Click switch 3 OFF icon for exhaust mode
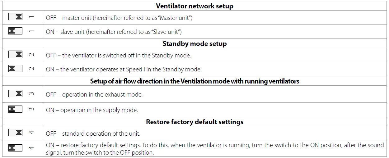This screenshot has height=158, width=389. point(15,93)
